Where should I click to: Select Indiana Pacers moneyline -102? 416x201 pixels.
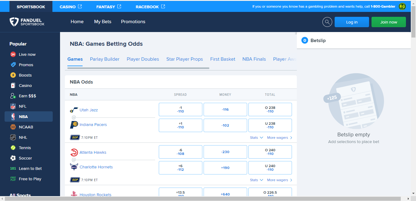[x=225, y=125]
